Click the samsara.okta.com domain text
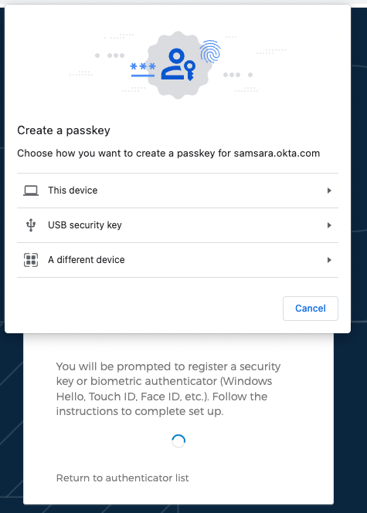Screen dimensions: 367x513 (x=277, y=153)
